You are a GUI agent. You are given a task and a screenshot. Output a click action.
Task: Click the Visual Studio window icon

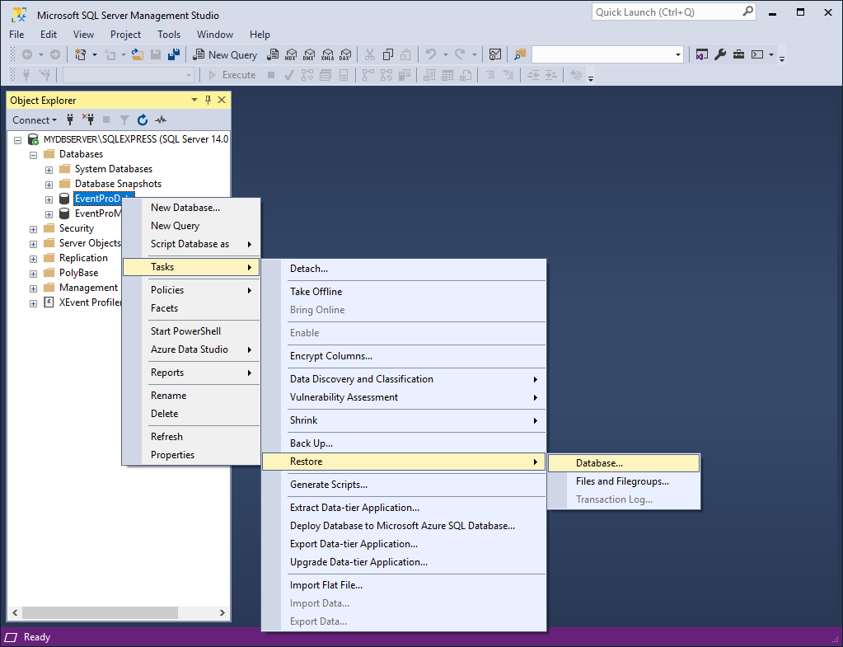pos(701,55)
